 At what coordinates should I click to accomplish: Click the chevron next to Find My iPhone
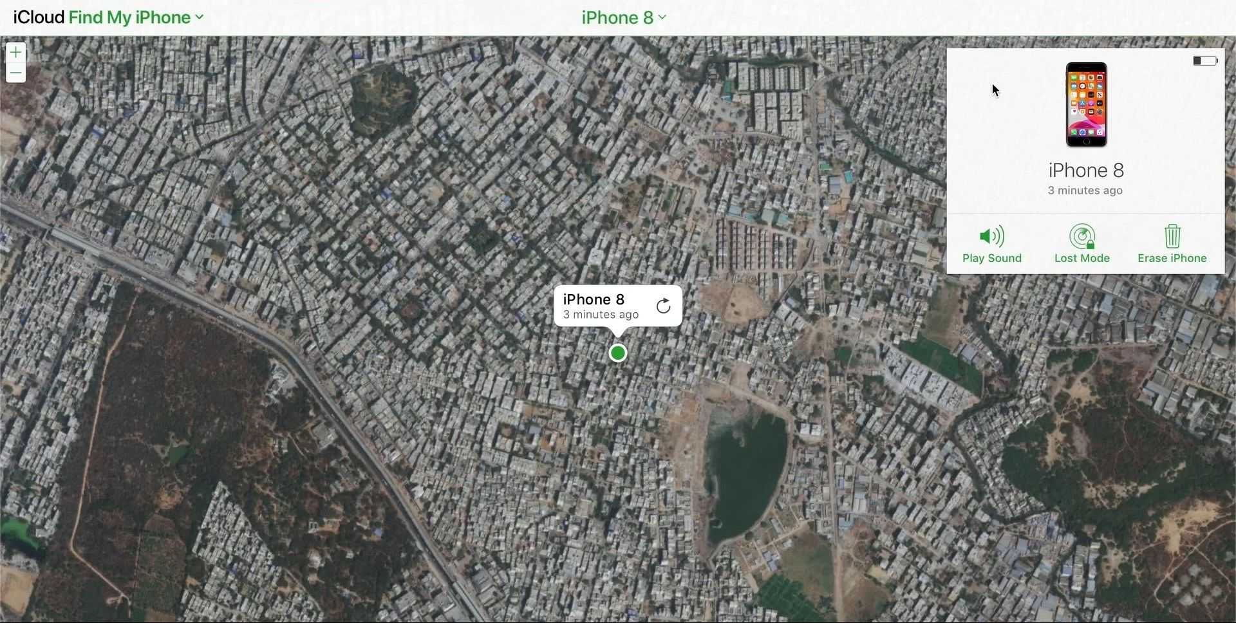point(200,17)
